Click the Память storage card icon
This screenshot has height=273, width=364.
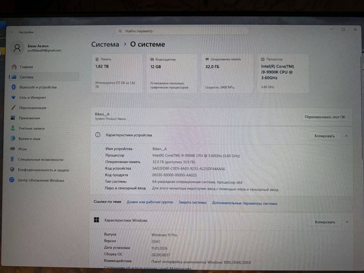click(97, 59)
